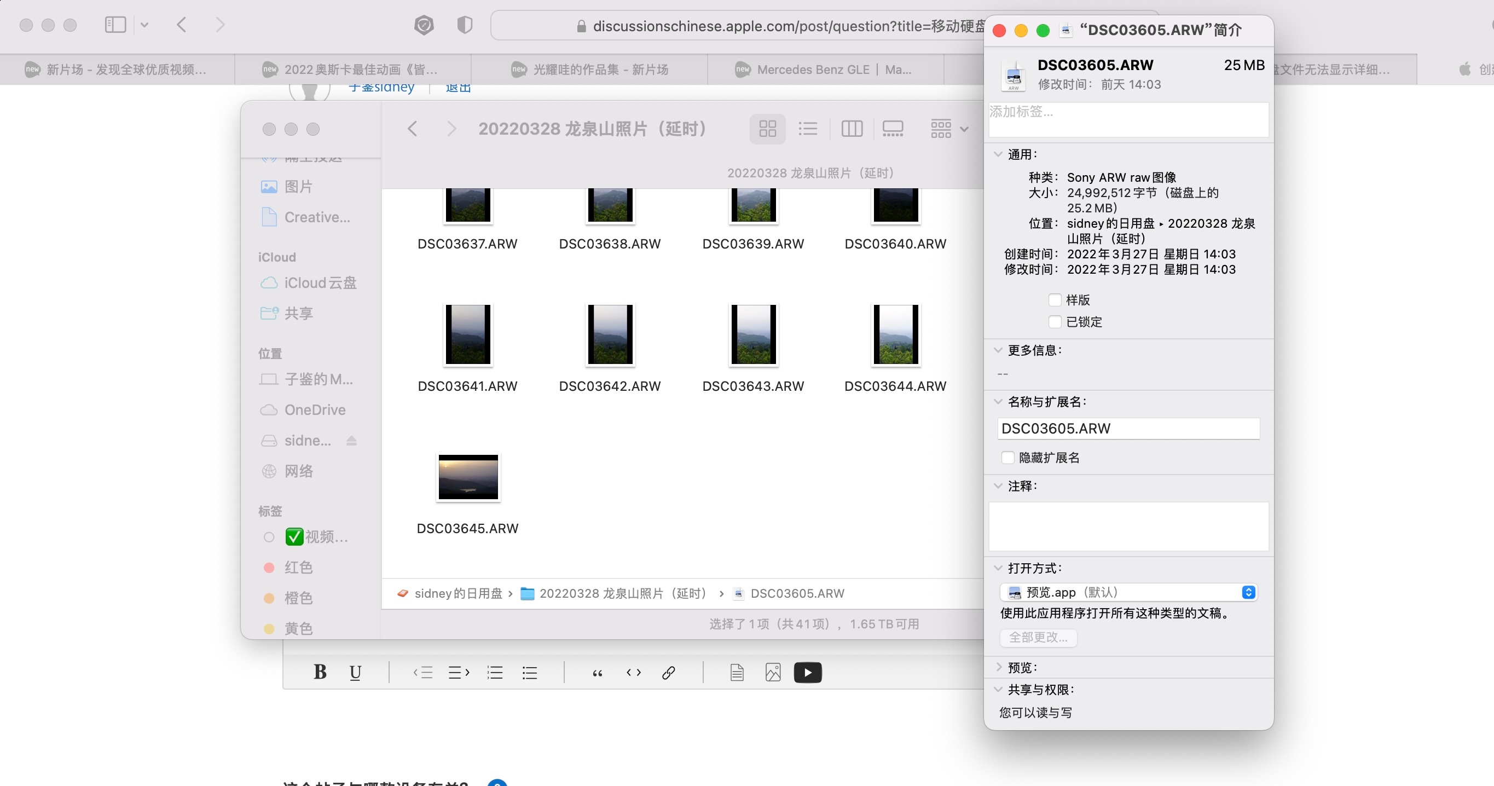Click the Bold formatting icon
Image resolution: width=1494 pixels, height=786 pixels.
click(x=320, y=672)
